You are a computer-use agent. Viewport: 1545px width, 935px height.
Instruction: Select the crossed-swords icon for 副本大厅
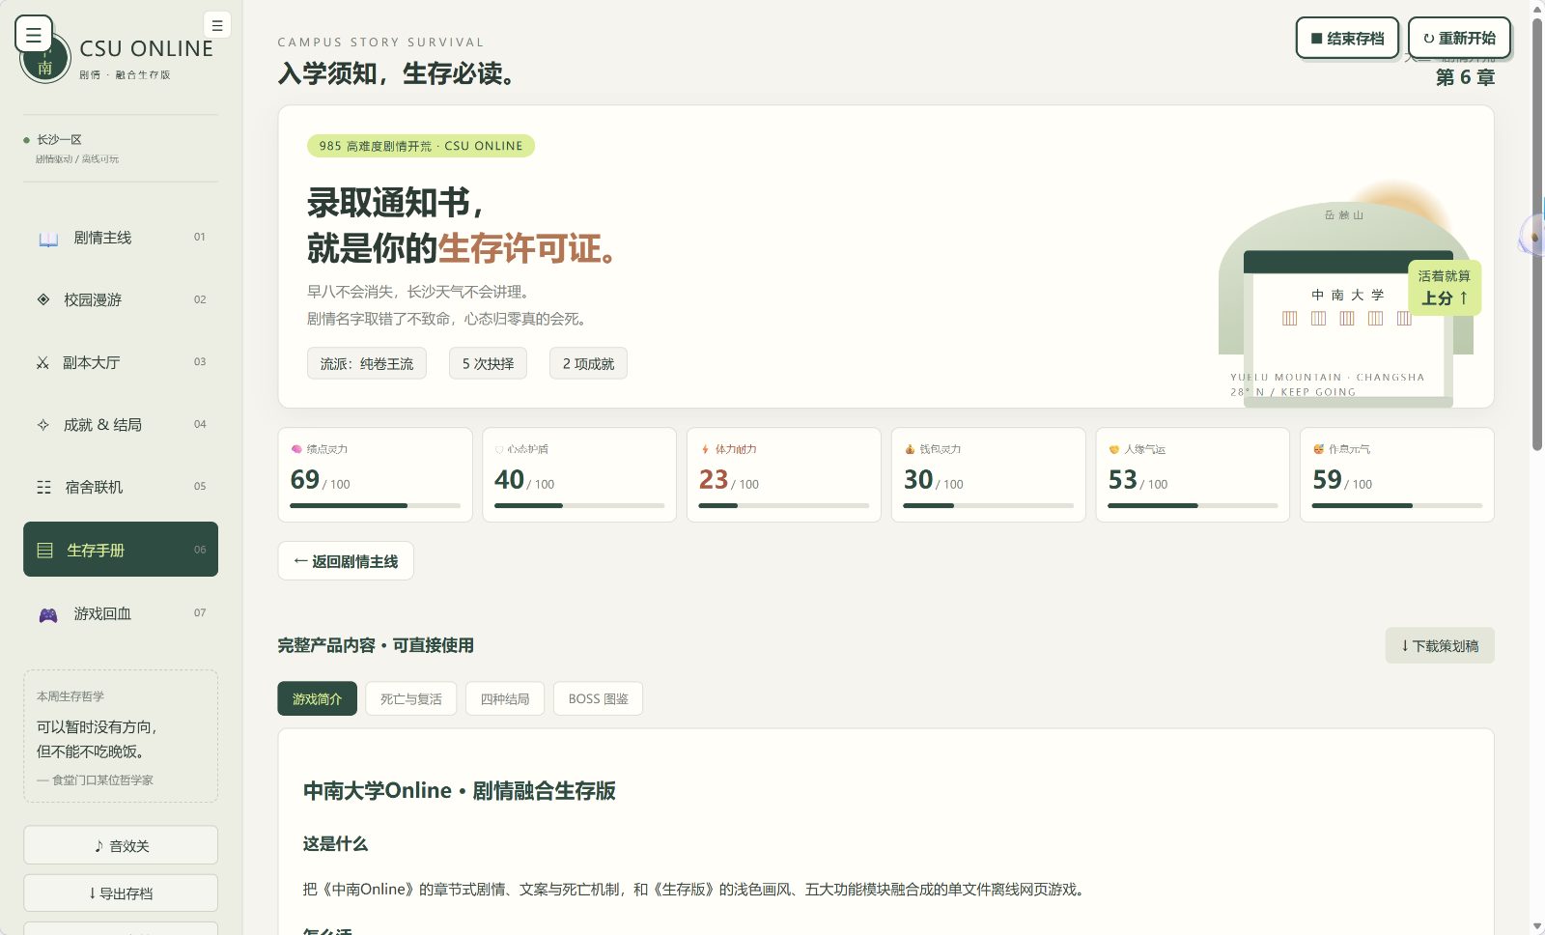coord(42,363)
